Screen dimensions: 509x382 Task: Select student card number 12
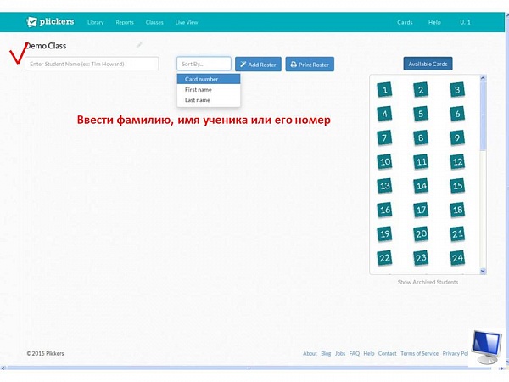click(457, 162)
